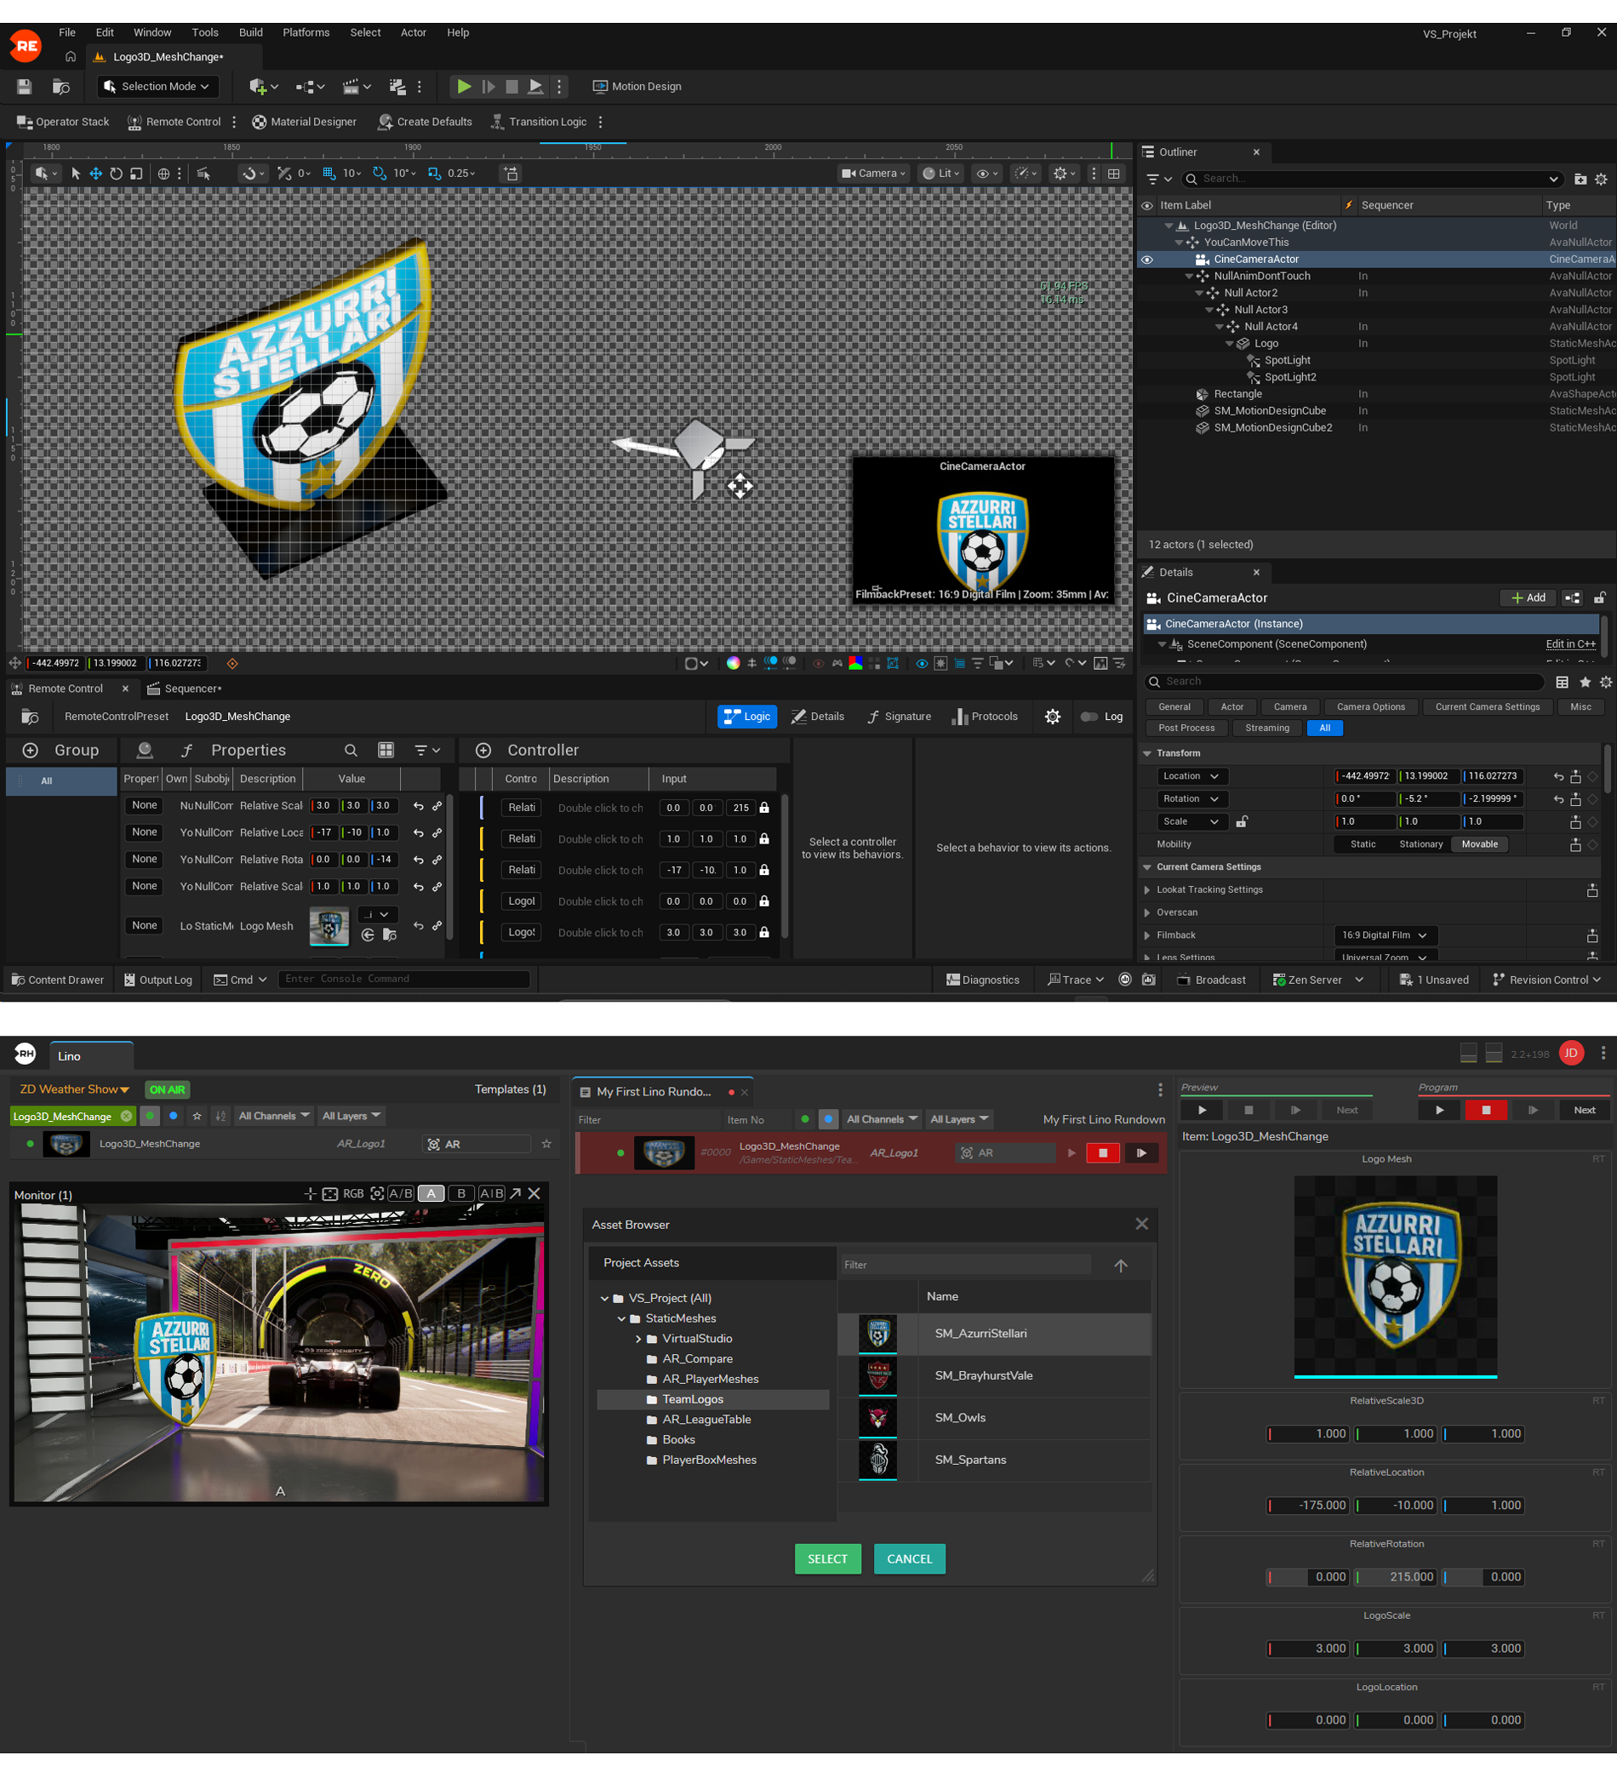Image resolution: width=1617 pixels, height=1772 pixels.
Task: Open Details panel favorites star icon
Action: point(1586,682)
